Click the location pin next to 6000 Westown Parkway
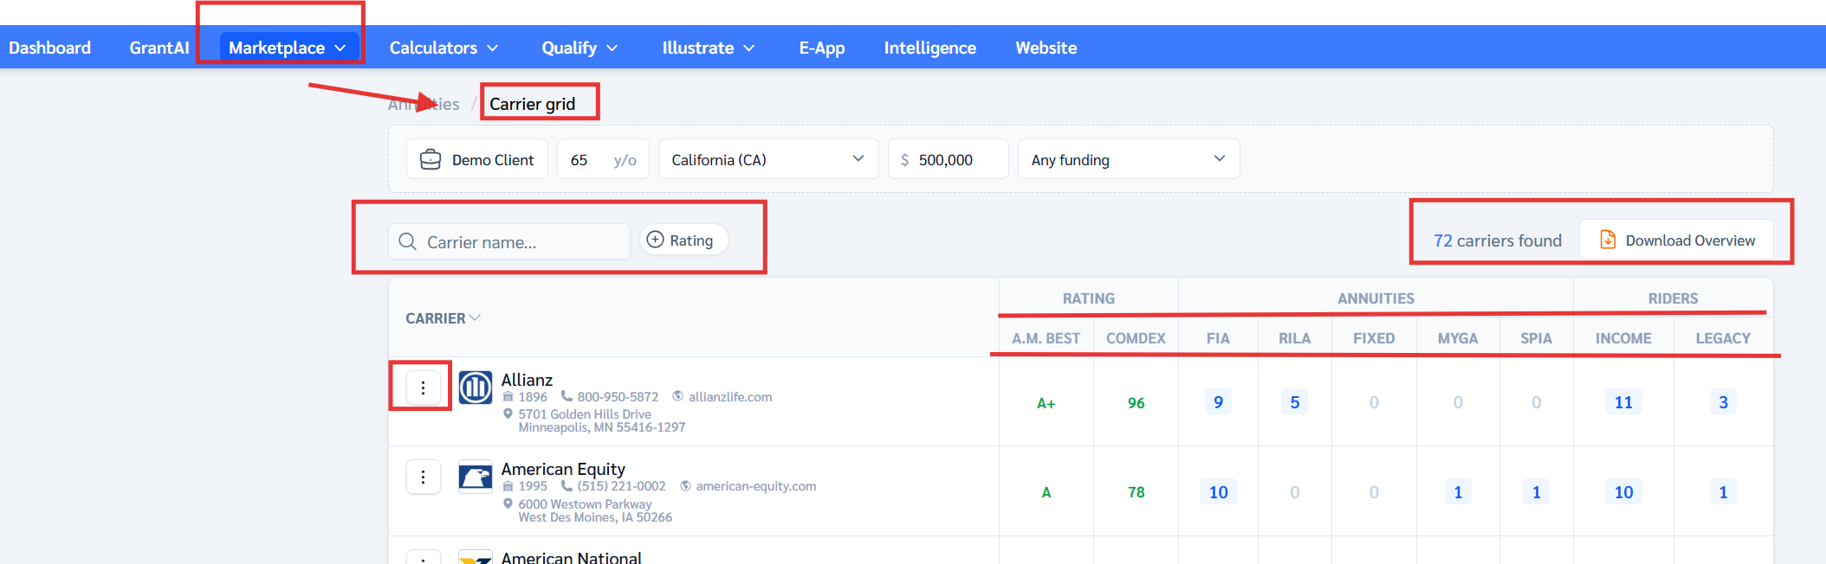1826x564 pixels. point(508,503)
